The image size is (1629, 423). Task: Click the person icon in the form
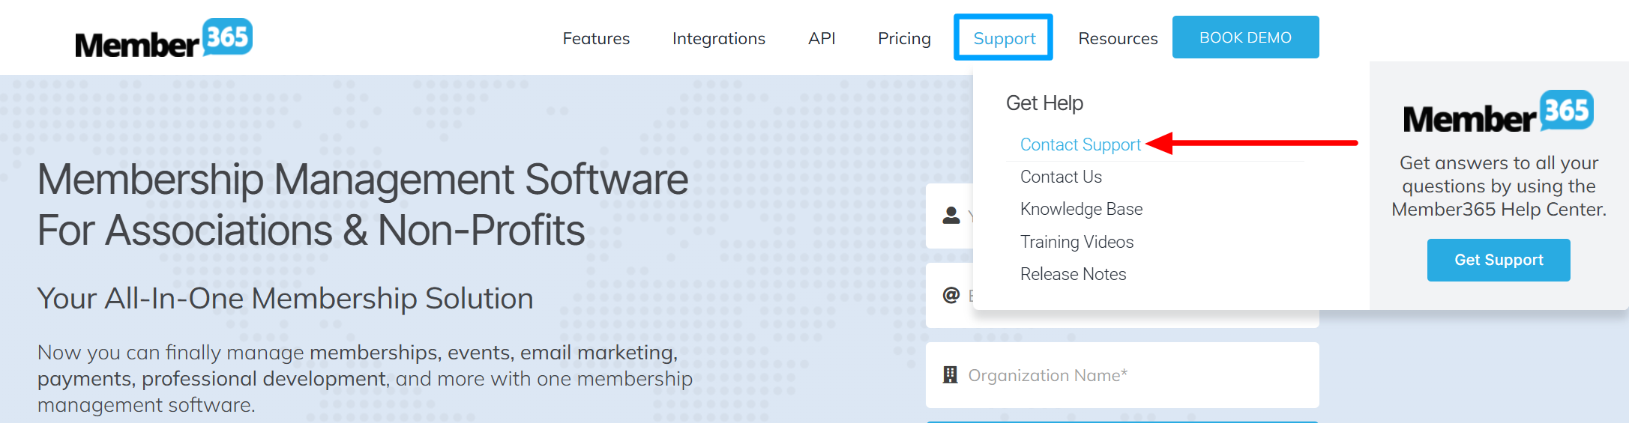951,216
